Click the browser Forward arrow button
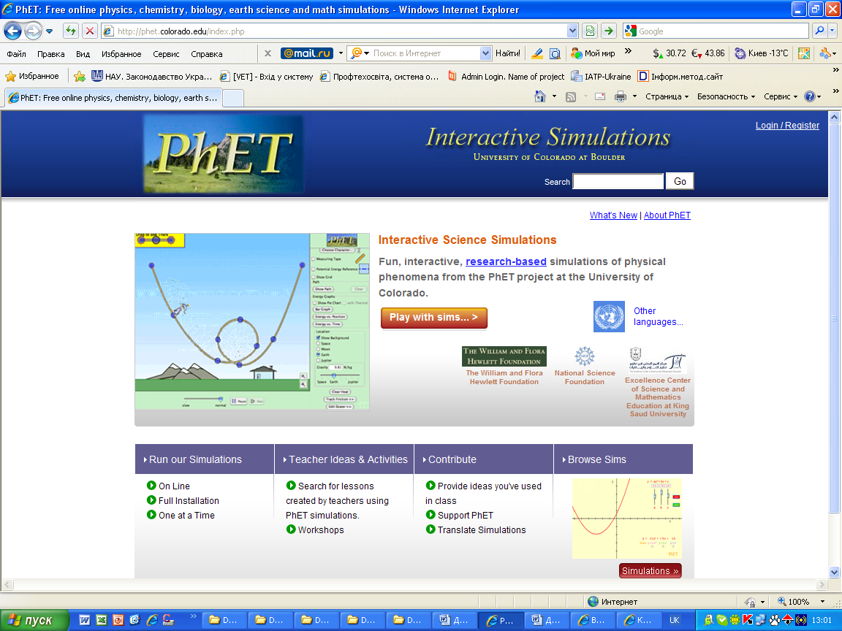The width and height of the screenshot is (842, 631). (x=33, y=31)
